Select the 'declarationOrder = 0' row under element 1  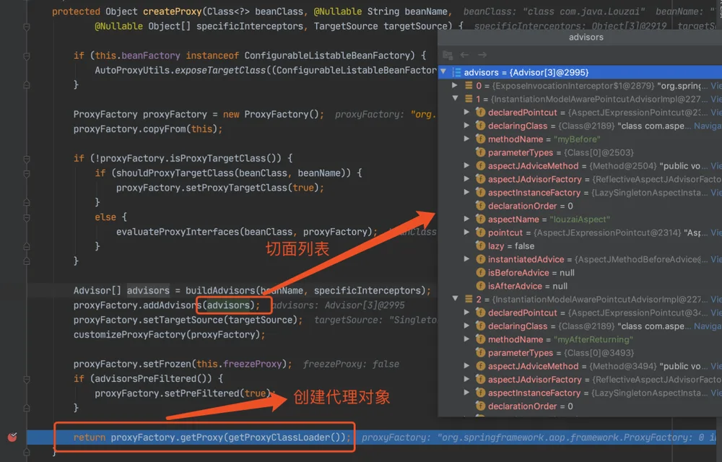pos(580,206)
